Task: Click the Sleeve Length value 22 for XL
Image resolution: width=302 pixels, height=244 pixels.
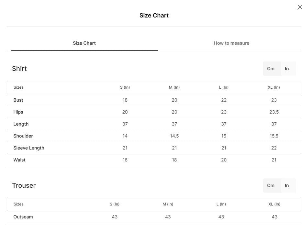Action: (x=274, y=148)
